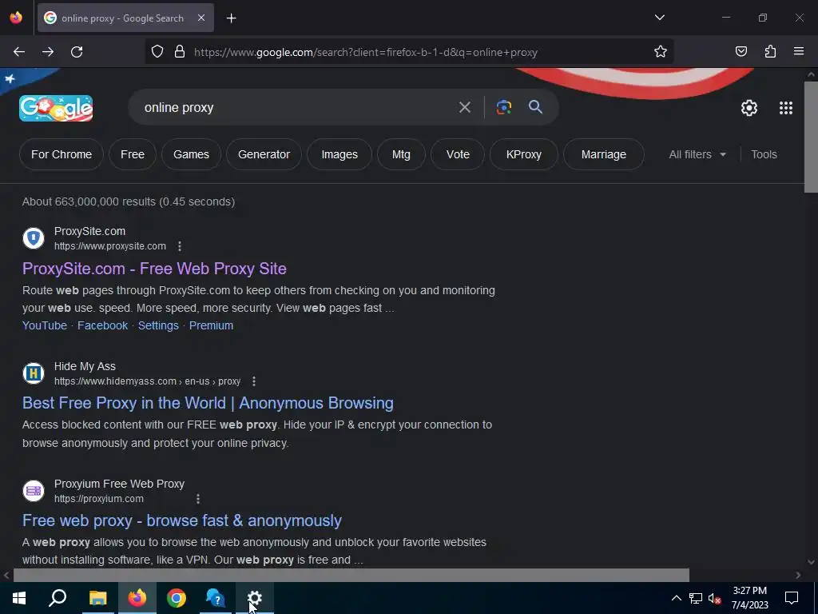Open a new tab
Viewport: 818px width, 614px height.
231,18
